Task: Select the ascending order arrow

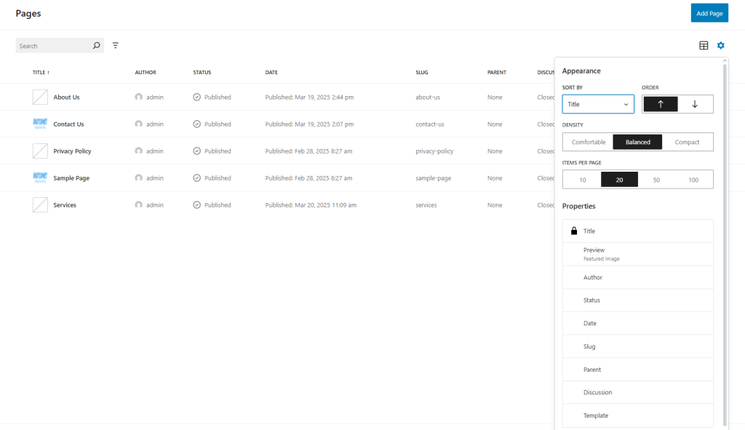Action: click(660, 103)
